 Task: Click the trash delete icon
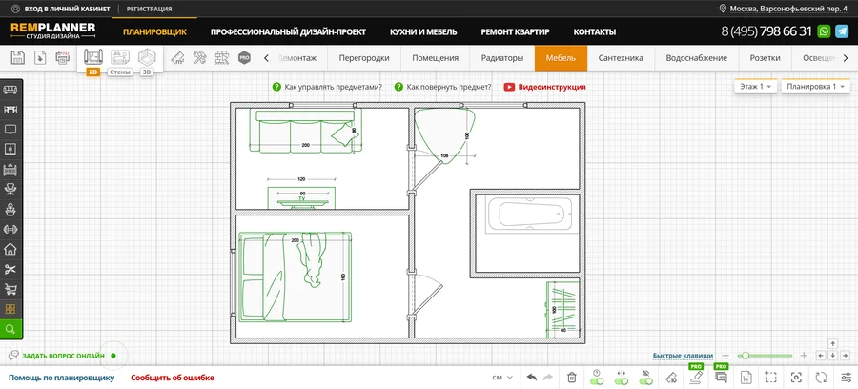(x=571, y=378)
